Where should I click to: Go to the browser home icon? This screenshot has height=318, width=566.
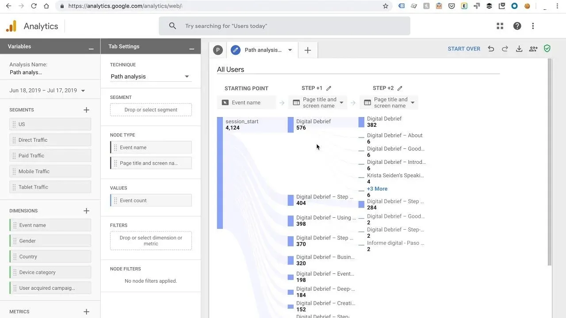click(x=46, y=6)
